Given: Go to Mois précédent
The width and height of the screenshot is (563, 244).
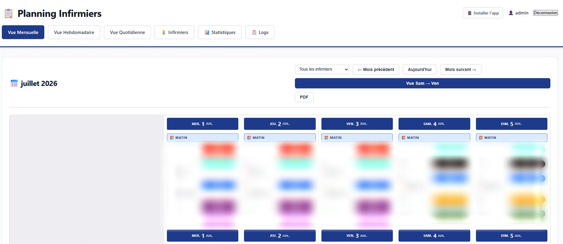Looking at the screenshot, I should point(376,70).
